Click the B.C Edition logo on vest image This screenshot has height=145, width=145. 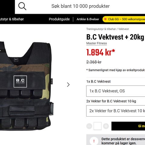pos(20,82)
